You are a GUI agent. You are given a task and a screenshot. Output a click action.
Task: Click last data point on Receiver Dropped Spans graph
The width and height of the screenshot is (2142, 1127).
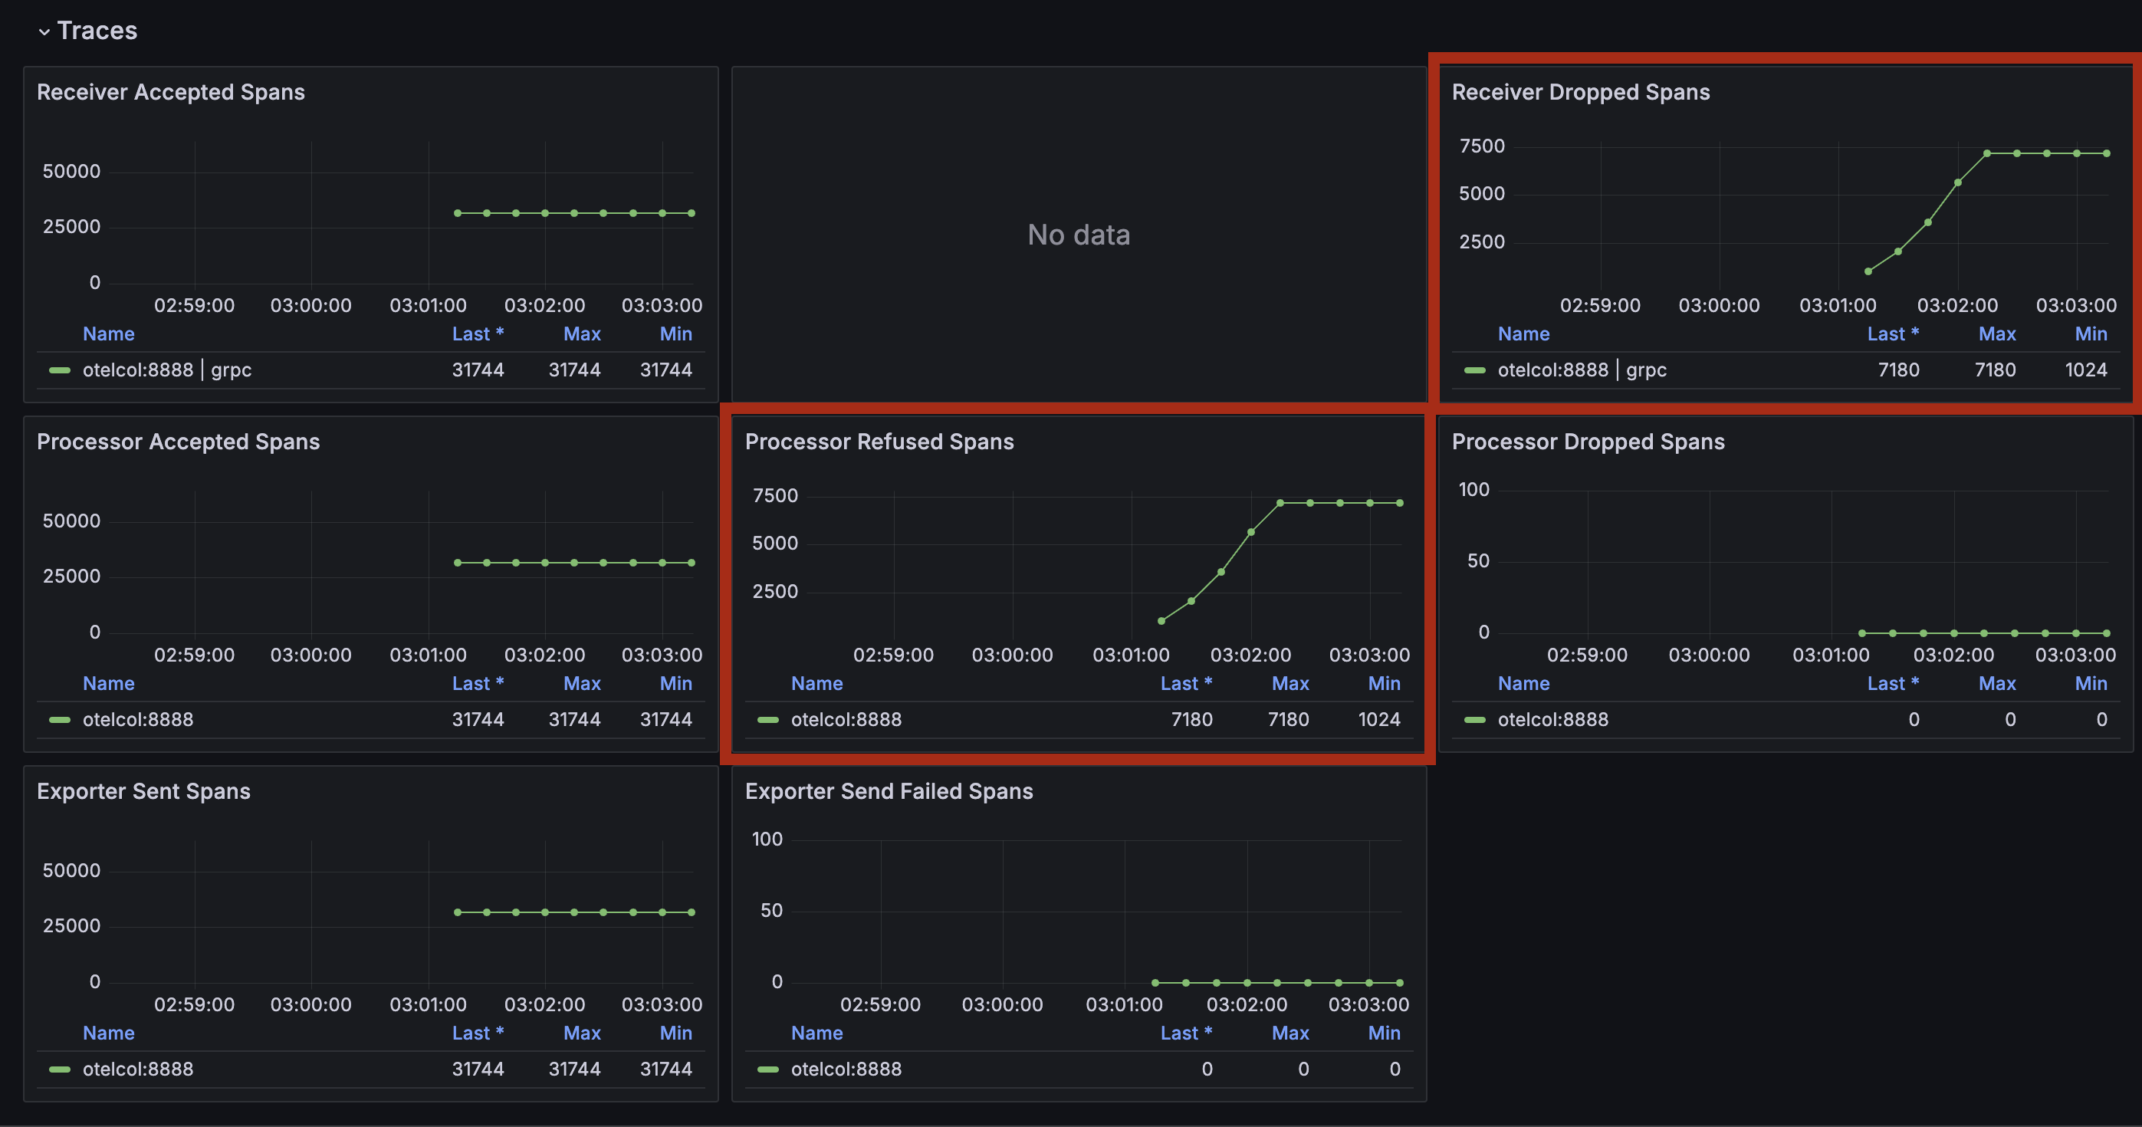click(x=2106, y=153)
